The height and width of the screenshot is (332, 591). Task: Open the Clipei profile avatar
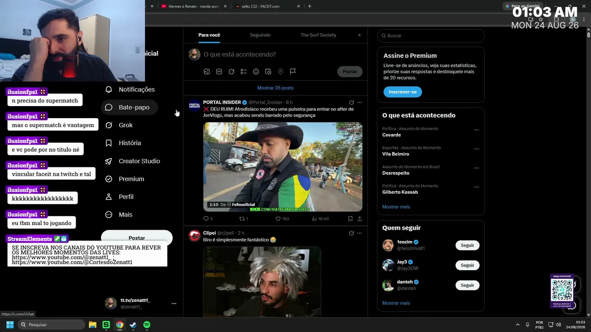tap(195, 236)
